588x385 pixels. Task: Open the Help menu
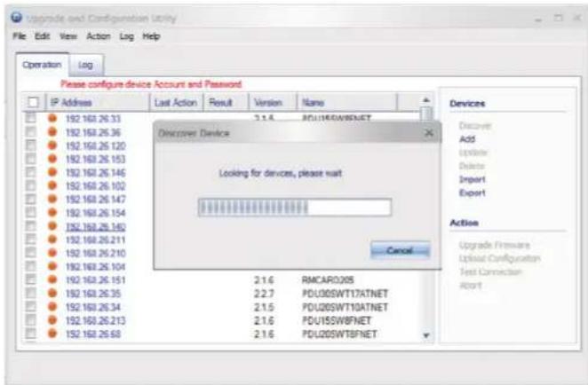point(151,36)
